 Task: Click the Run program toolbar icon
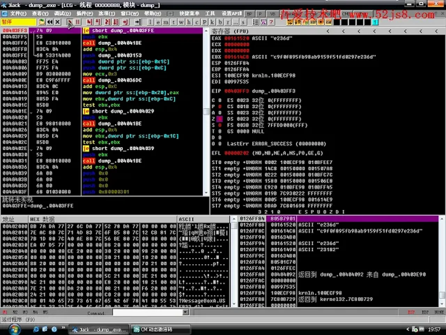70,22
